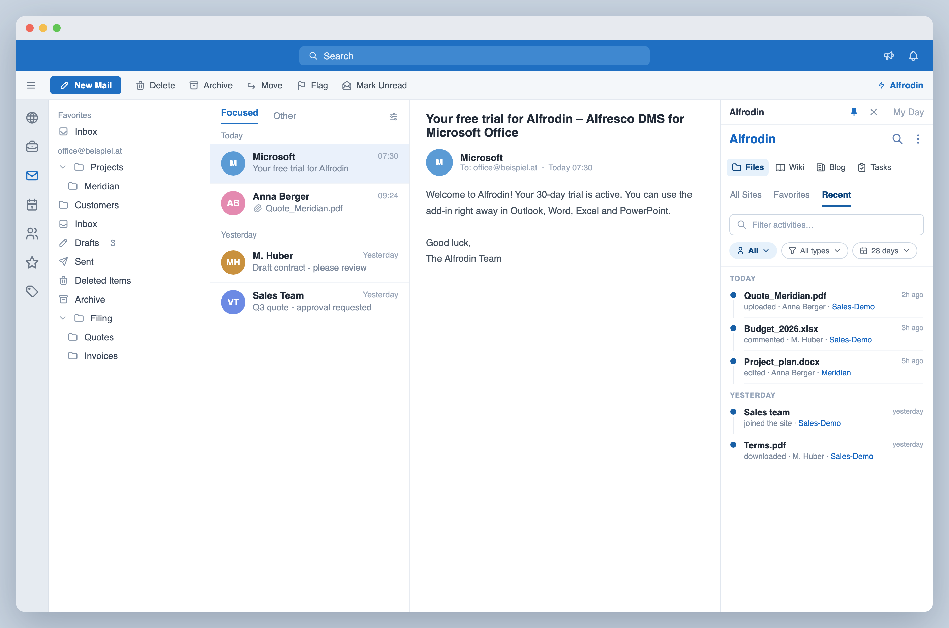Click the pin icon in Alfrodin panel
949x628 pixels.
(854, 112)
